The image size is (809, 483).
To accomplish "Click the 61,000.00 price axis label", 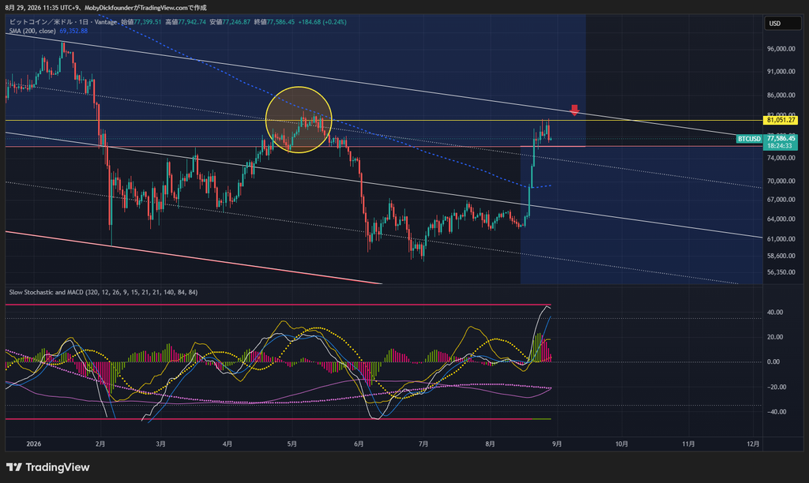I will click(781, 239).
